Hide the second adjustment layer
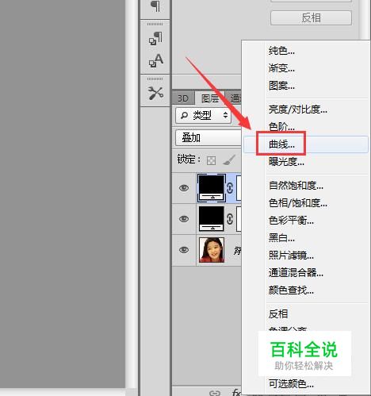This screenshot has height=396, width=371. [x=184, y=219]
